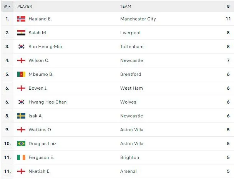234x179 pixels.
Task: Click Cameroon flag icon beside Mbeumo B.
Action: [21, 74]
